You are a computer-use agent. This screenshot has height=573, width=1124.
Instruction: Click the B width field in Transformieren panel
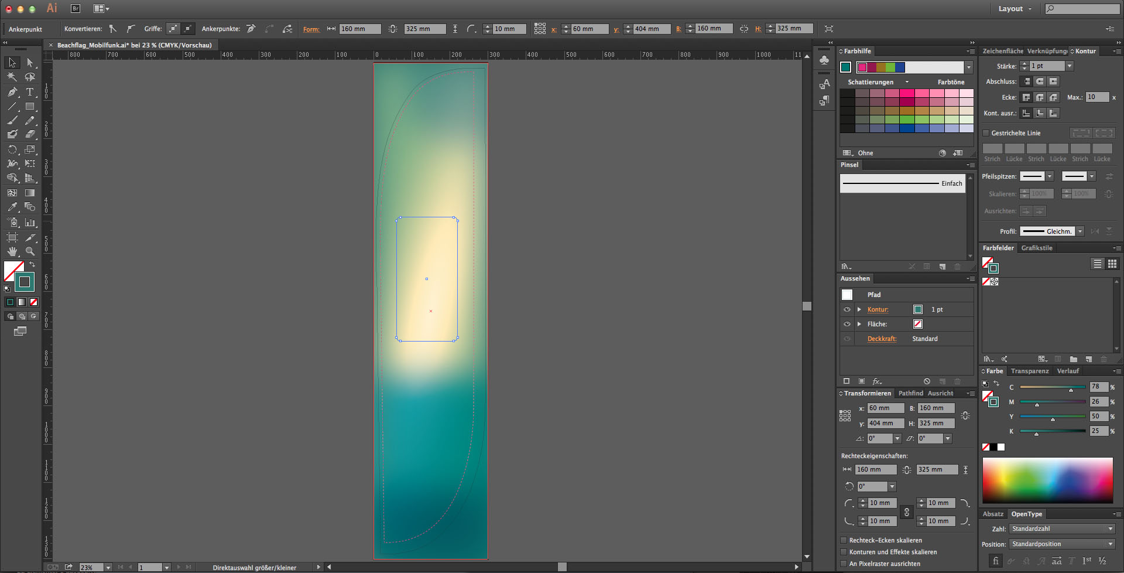point(935,408)
